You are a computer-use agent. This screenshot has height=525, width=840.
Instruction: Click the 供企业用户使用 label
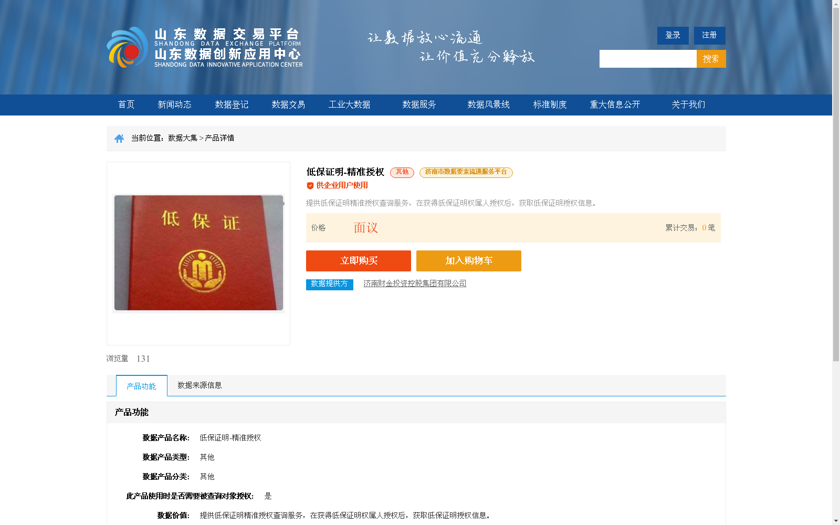[342, 185]
